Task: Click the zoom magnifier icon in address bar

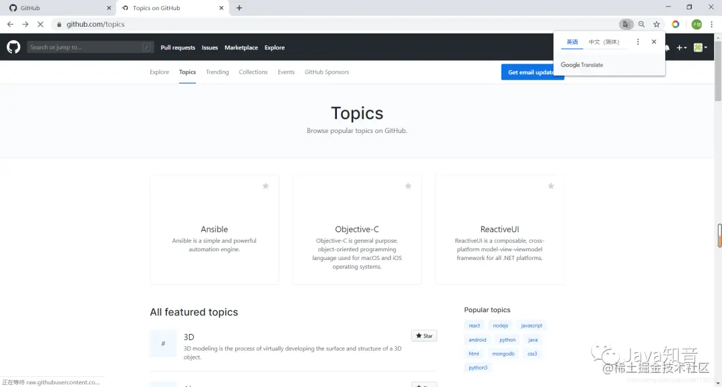Action: coord(641,24)
